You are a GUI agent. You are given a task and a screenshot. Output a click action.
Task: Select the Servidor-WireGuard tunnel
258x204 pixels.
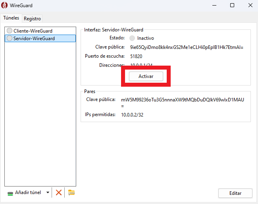[x=40, y=39]
